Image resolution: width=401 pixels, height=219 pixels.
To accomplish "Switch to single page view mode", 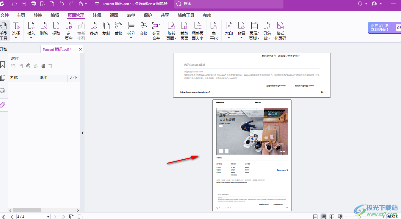I will click(315, 217).
